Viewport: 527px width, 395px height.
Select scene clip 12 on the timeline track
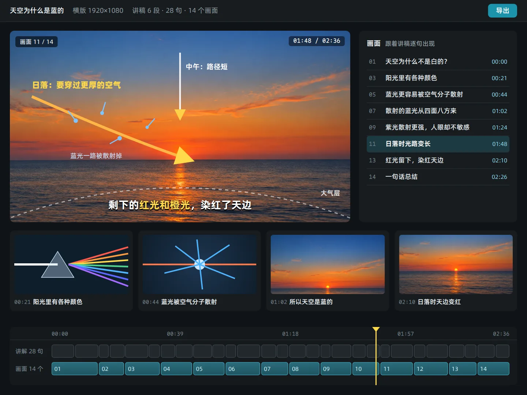tap(431, 369)
